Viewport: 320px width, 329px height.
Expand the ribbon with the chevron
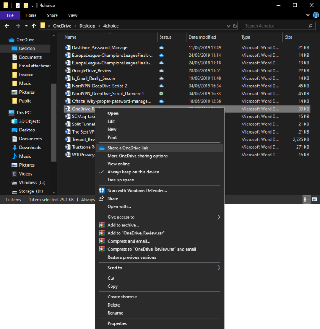click(308, 15)
